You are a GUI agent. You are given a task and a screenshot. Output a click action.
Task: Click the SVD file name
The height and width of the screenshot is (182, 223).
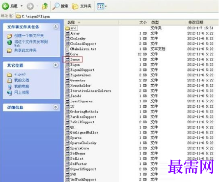tap(73, 174)
